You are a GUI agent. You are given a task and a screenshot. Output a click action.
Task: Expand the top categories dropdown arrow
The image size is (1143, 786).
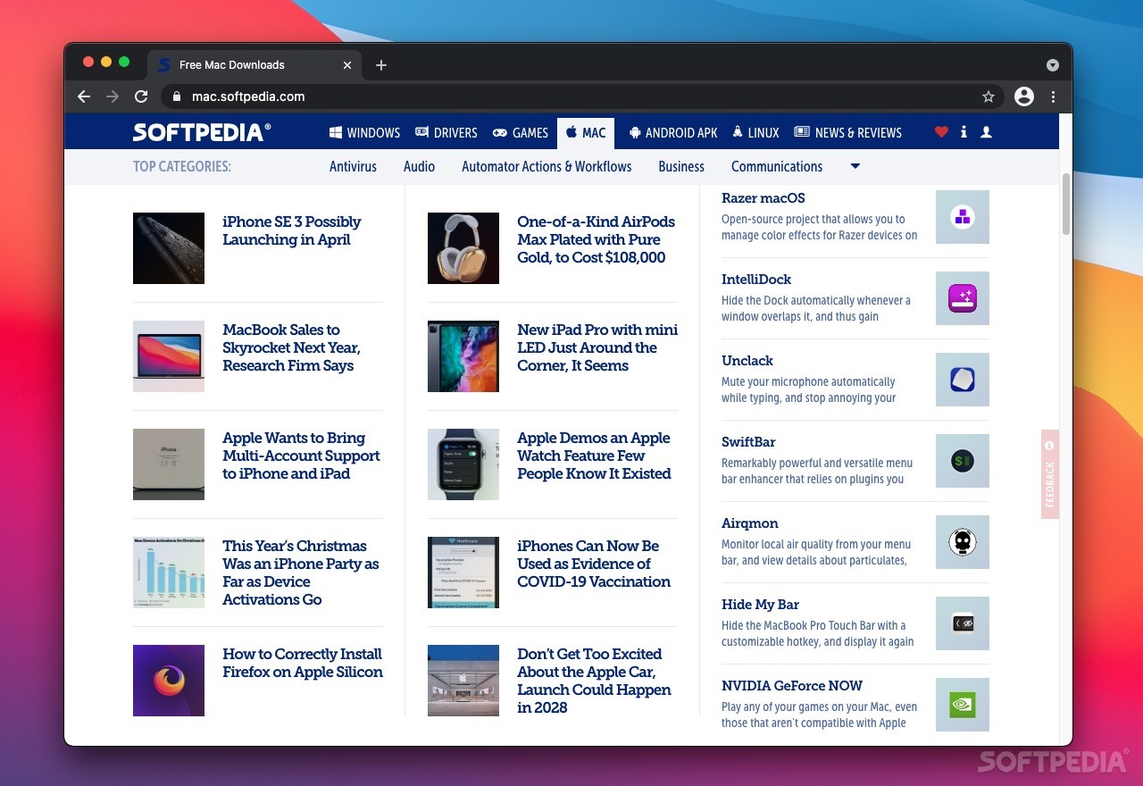855,166
